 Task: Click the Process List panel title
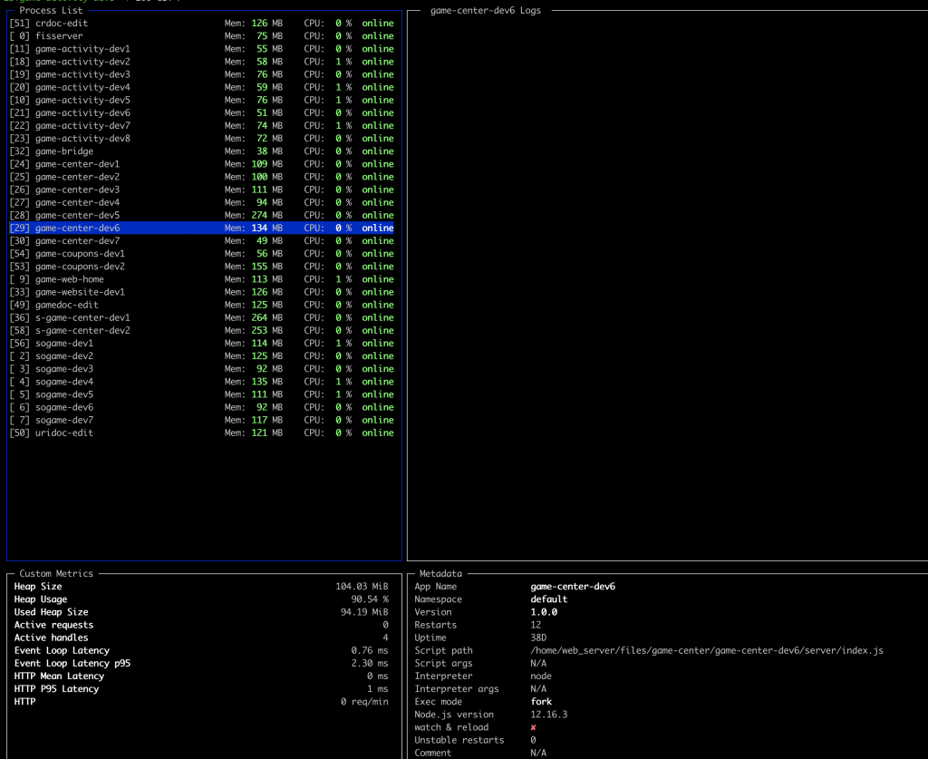51,10
